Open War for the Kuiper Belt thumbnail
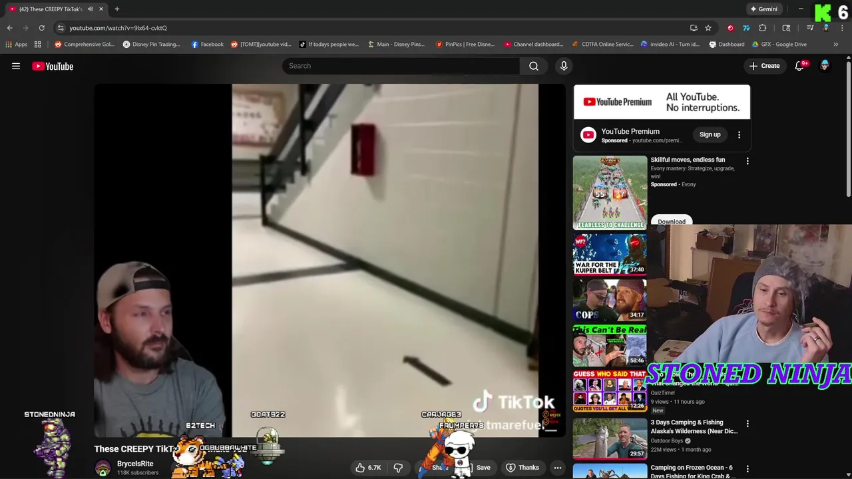The height and width of the screenshot is (479, 852). [610, 254]
